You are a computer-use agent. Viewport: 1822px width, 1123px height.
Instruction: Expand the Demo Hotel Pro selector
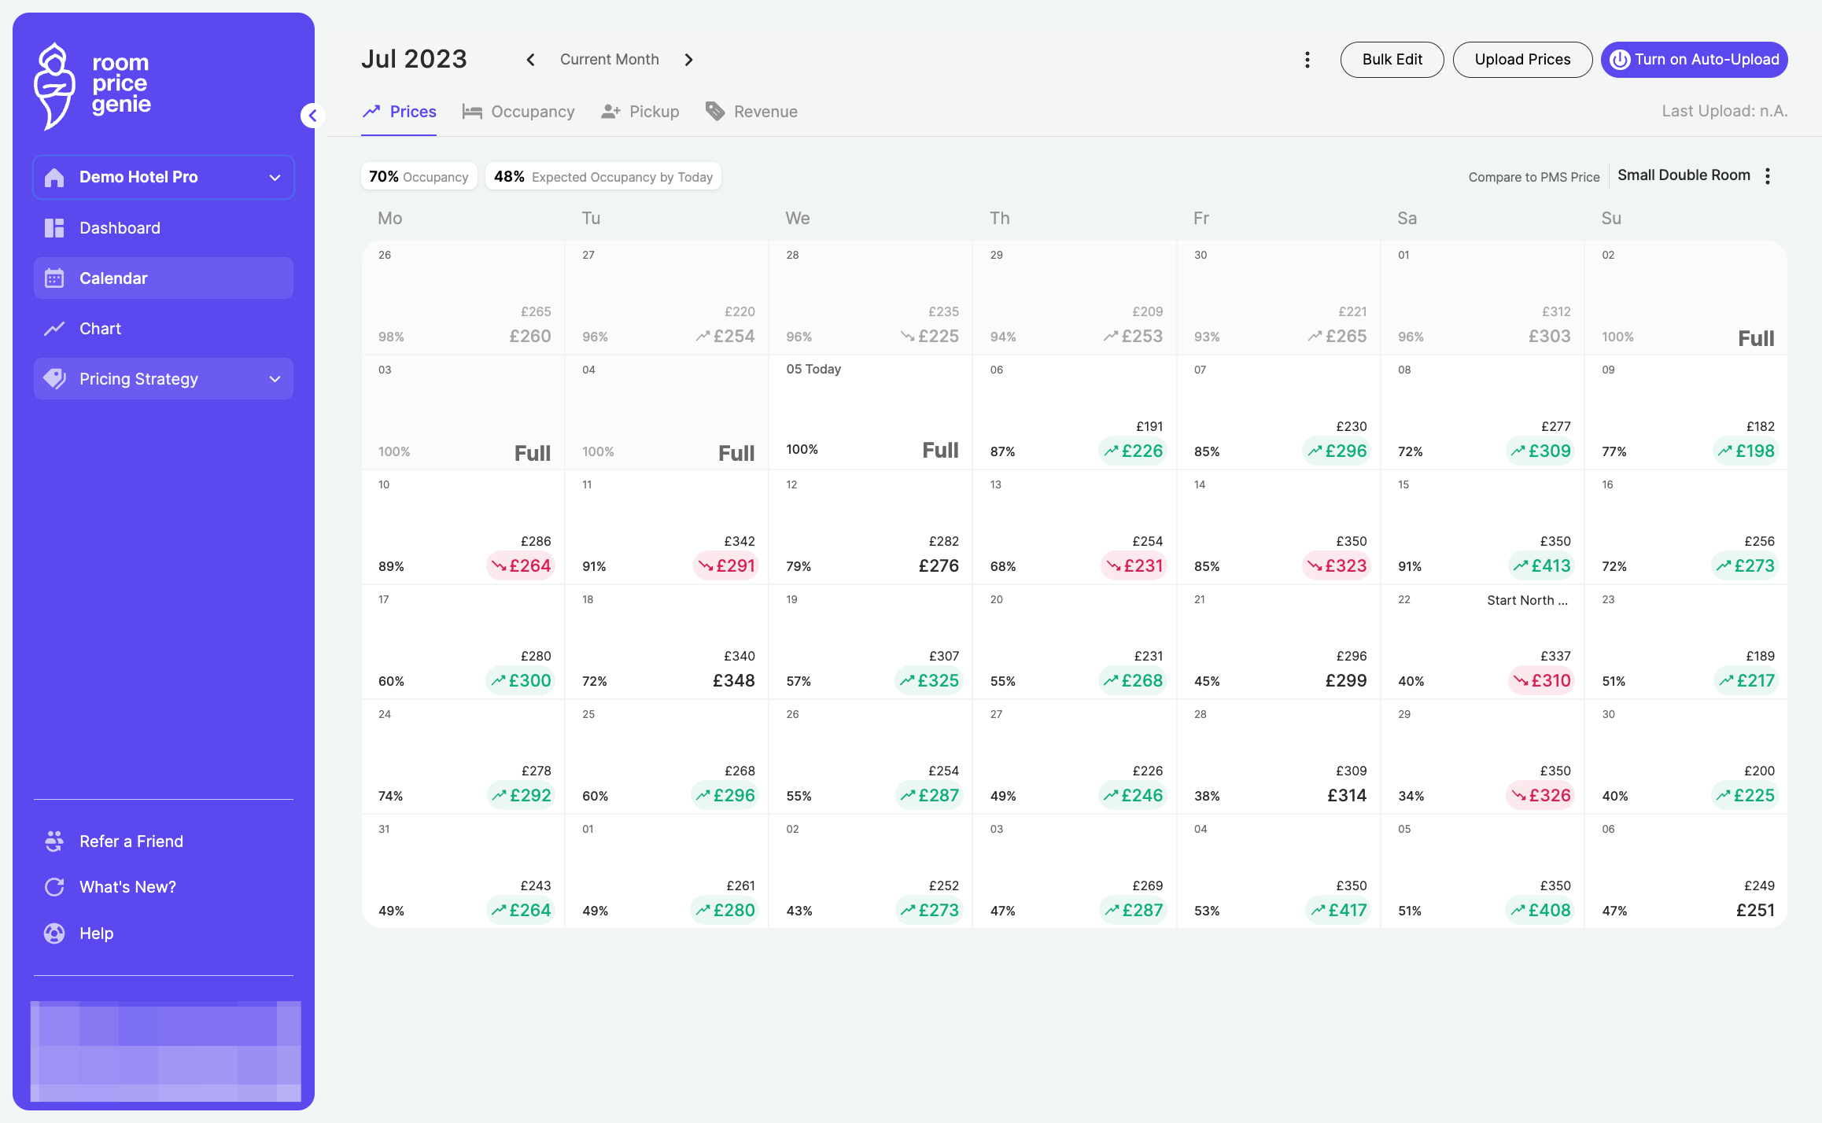164,177
